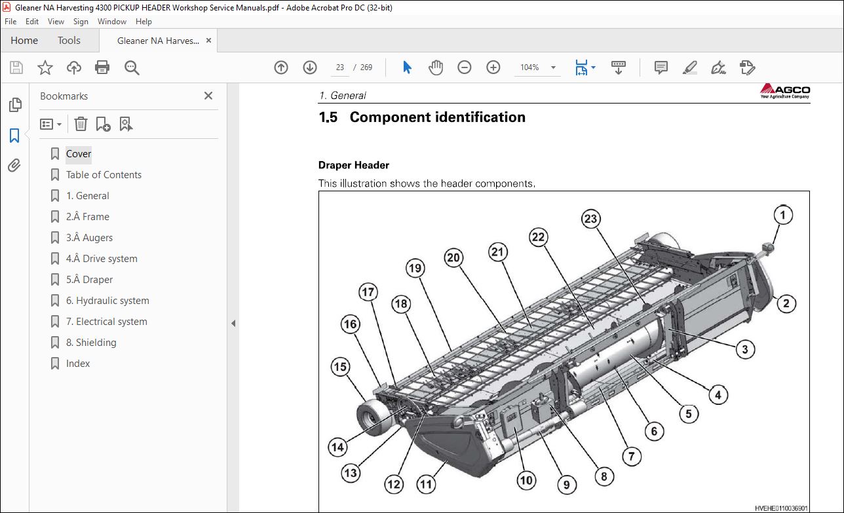Activate the selection arrow tool
This screenshot has height=513, width=844.
[408, 67]
